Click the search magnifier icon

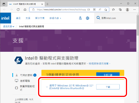(98, 18)
